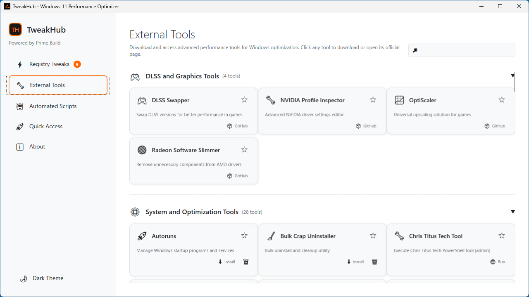Open the Quick Access page

pos(46,127)
